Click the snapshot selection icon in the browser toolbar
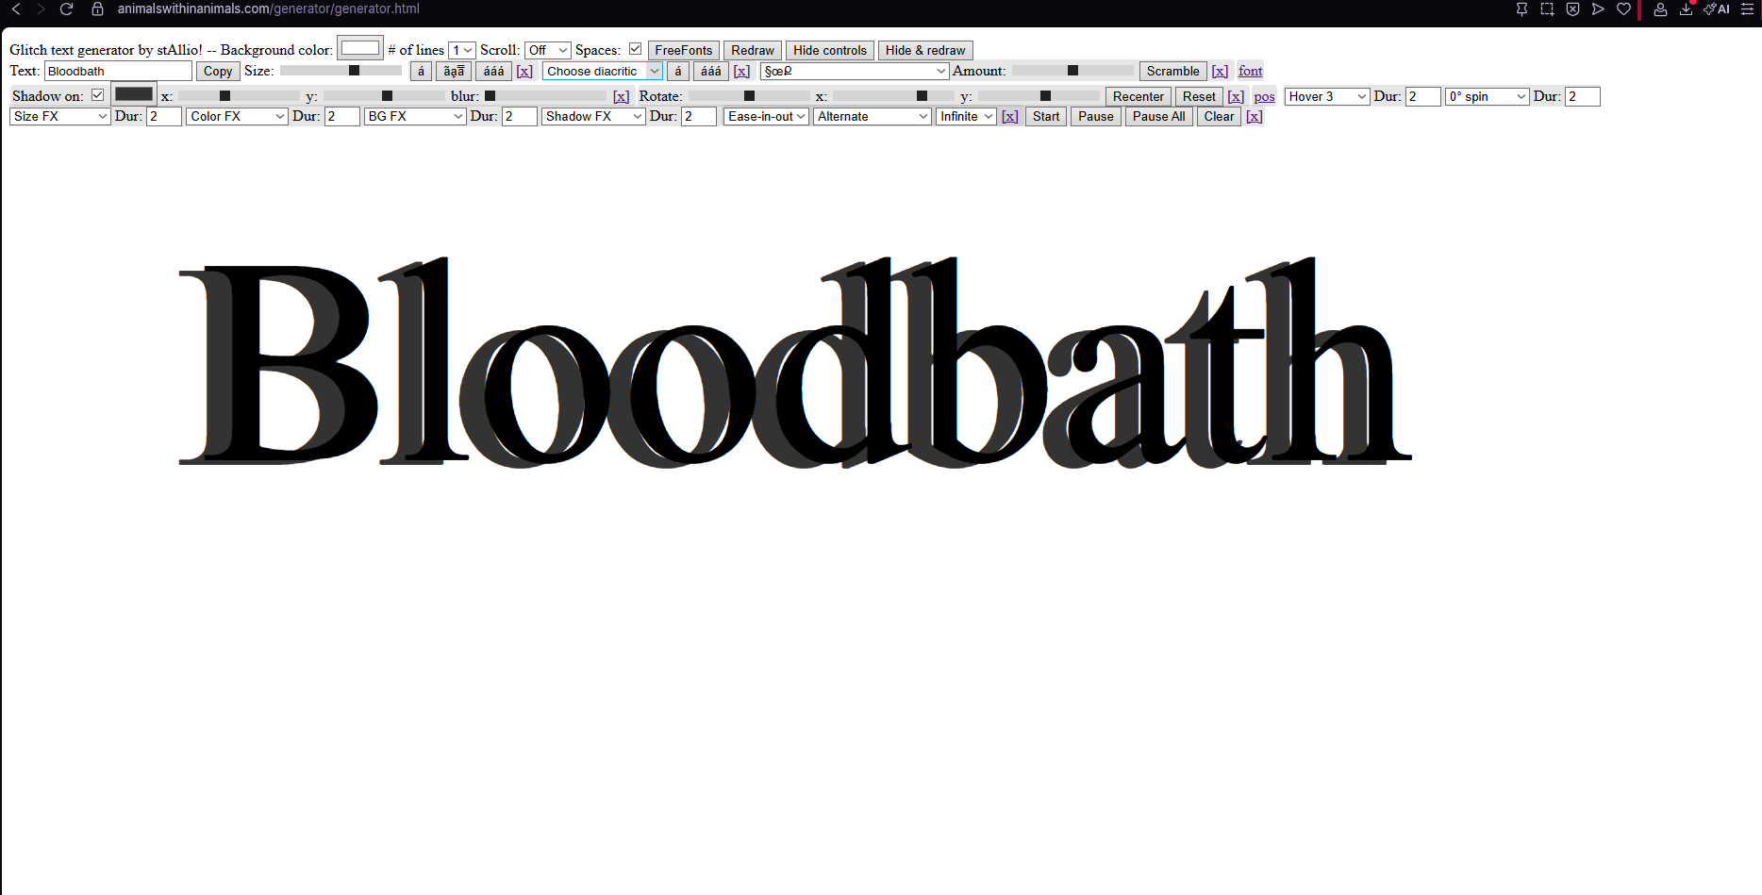1762x895 pixels. [x=1547, y=9]
